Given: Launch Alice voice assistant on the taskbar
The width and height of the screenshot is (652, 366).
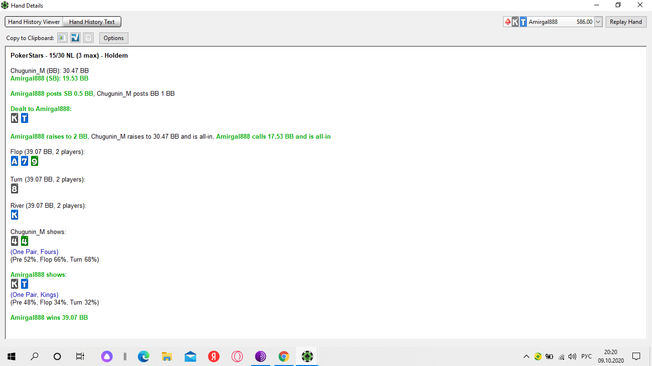Looking at the screenshot, I should pyautogui.click(x=107, y=356).
